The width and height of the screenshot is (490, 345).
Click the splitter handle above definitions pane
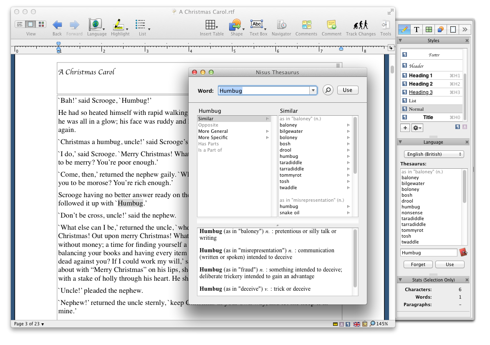coord(278,225)
